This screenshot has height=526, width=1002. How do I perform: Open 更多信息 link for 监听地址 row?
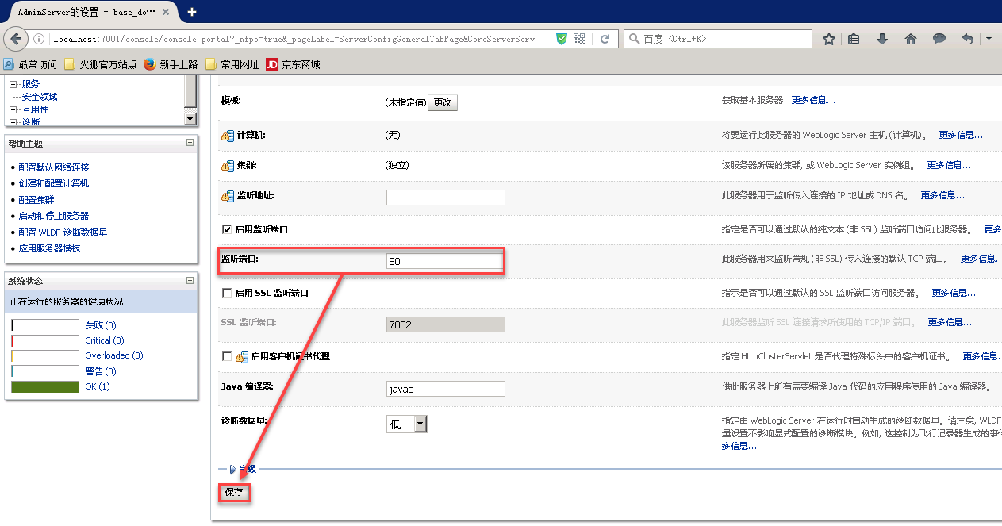click(942, 195)
